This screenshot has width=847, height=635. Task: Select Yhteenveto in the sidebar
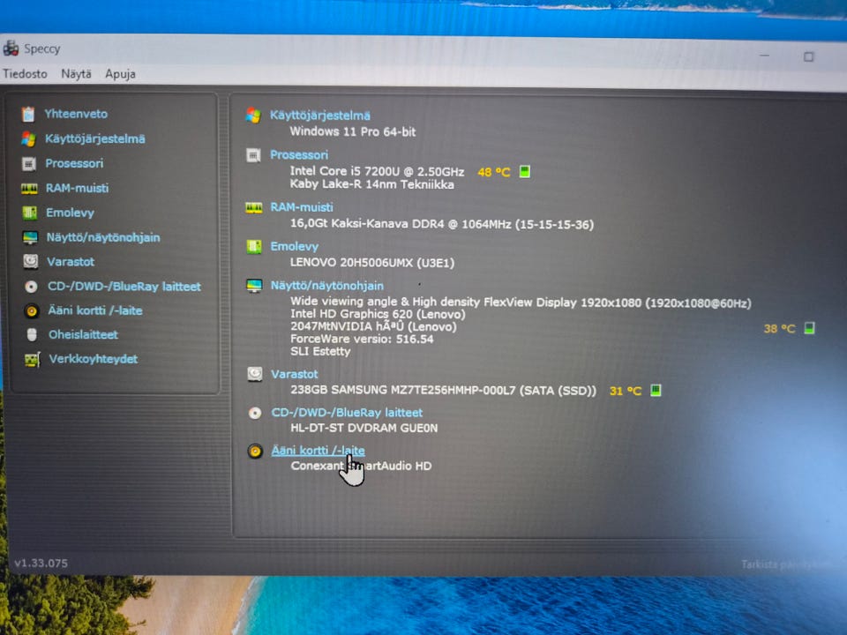(76, 114)
